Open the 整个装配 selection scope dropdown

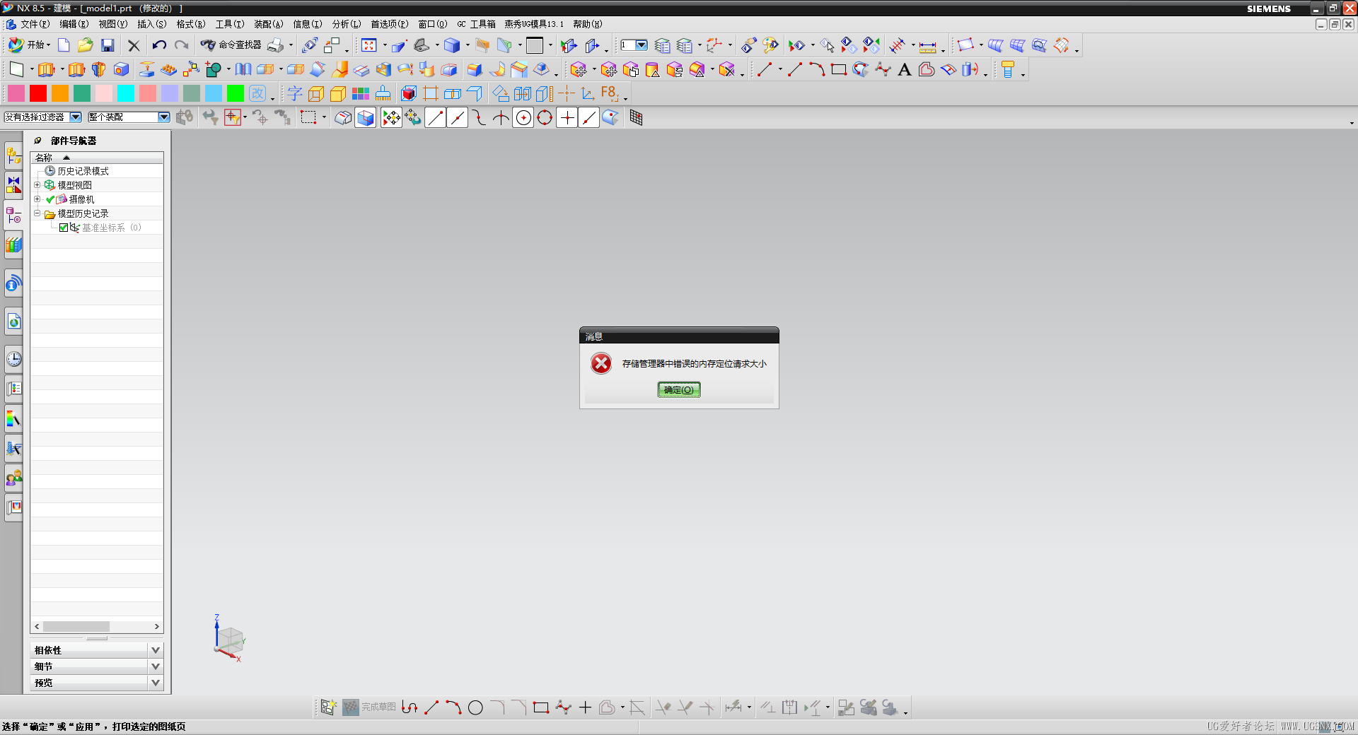[129, 117]
